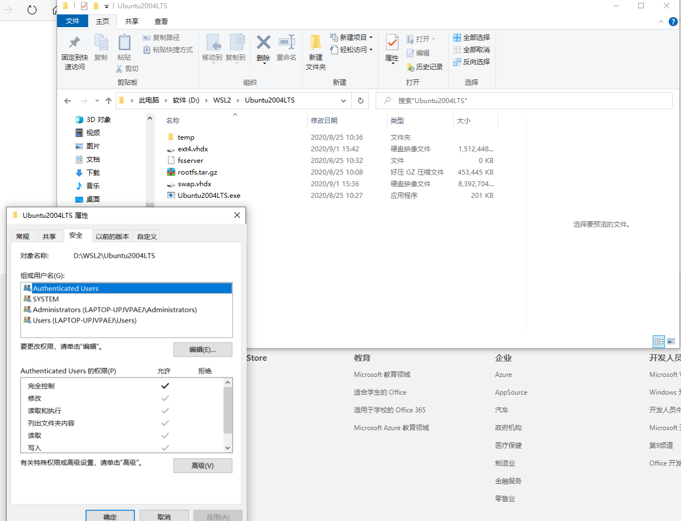The width and height of the screenshot is (681, 521).
Task: Go up one folder level
Action: click(109, 101)
